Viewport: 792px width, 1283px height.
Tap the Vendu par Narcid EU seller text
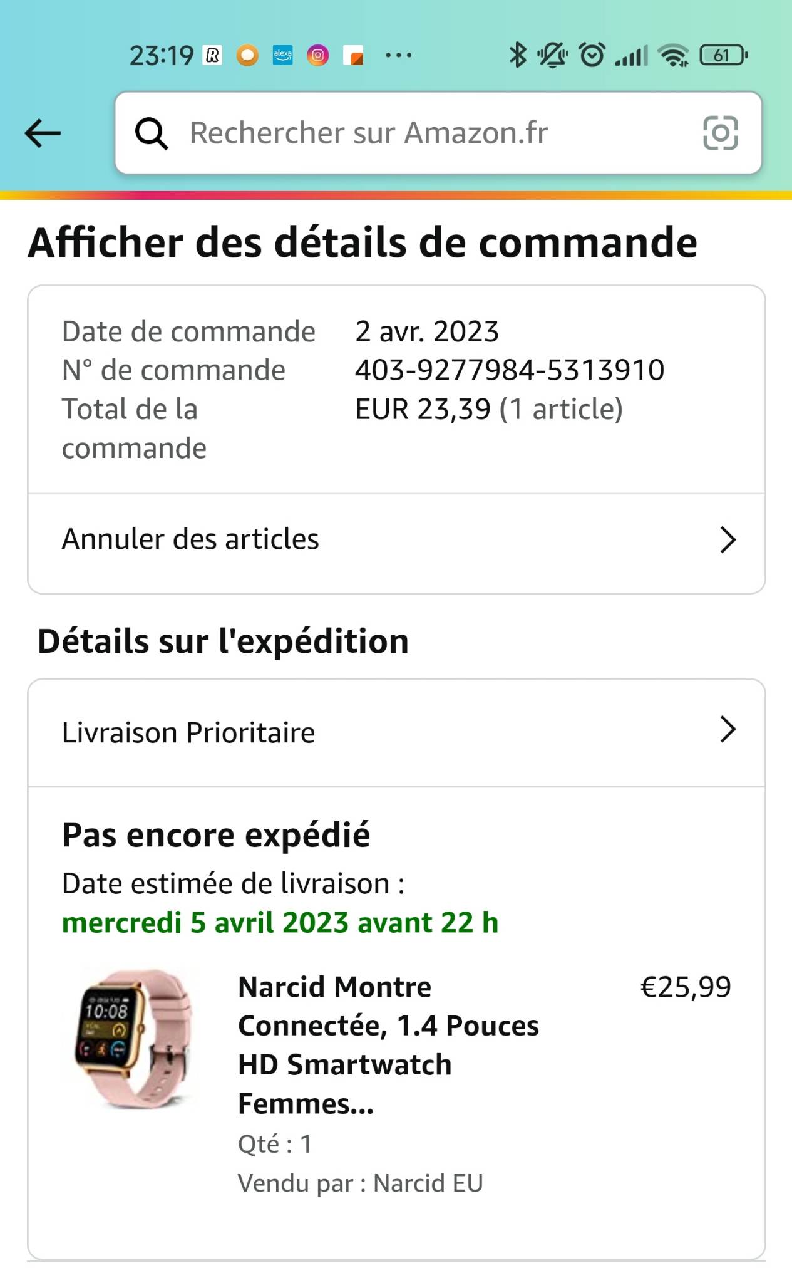(x=361, y=1183)
